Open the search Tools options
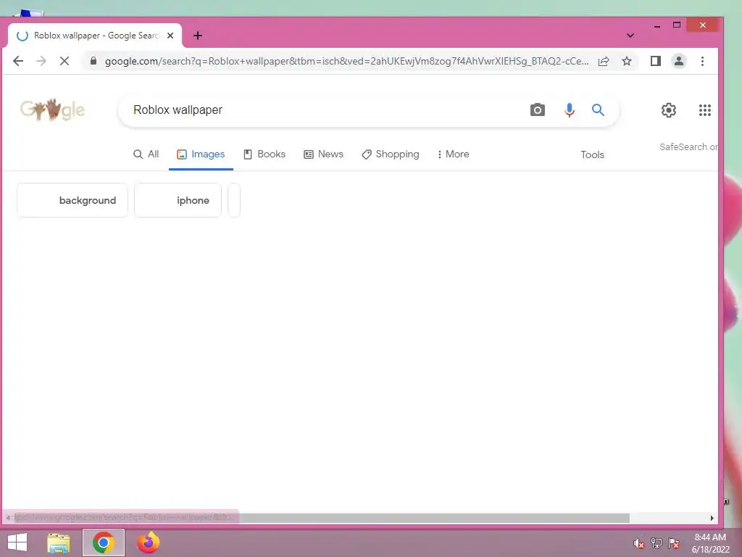 pyautogui.click(x=592, y=154)
